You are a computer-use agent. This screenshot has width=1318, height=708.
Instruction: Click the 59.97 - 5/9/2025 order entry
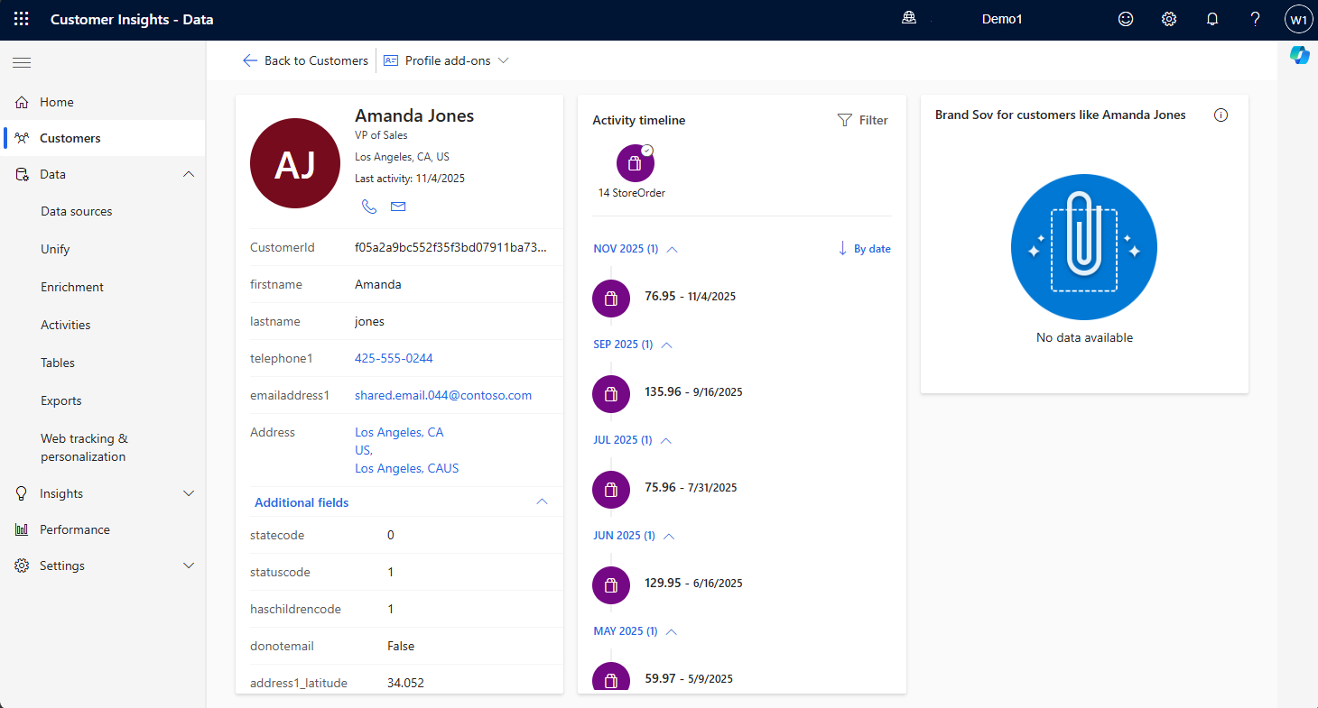(689, 679)
